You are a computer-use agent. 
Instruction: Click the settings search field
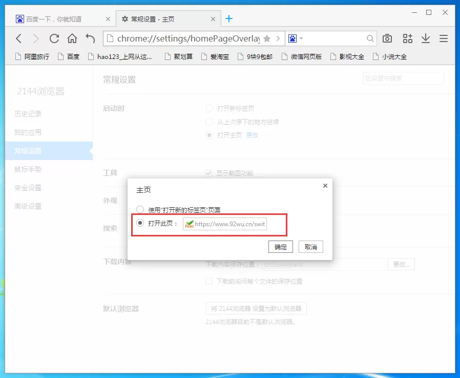(403, 78)
